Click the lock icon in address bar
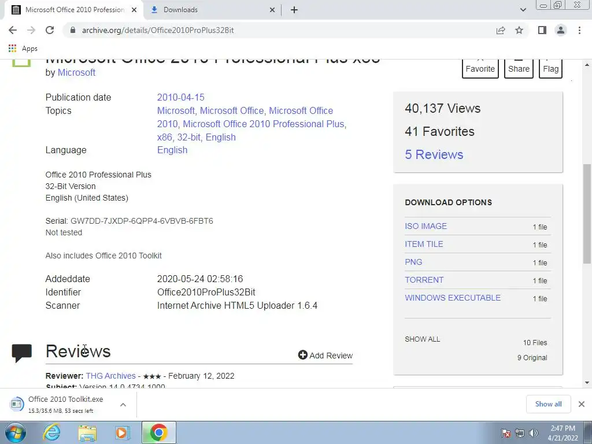The height and width of the screenshot is (444, 592). 73,30
